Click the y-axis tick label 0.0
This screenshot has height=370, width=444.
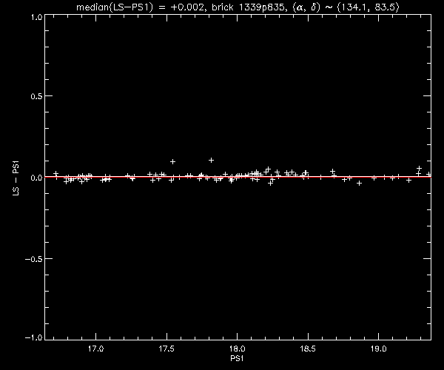[x=36, y=178]
